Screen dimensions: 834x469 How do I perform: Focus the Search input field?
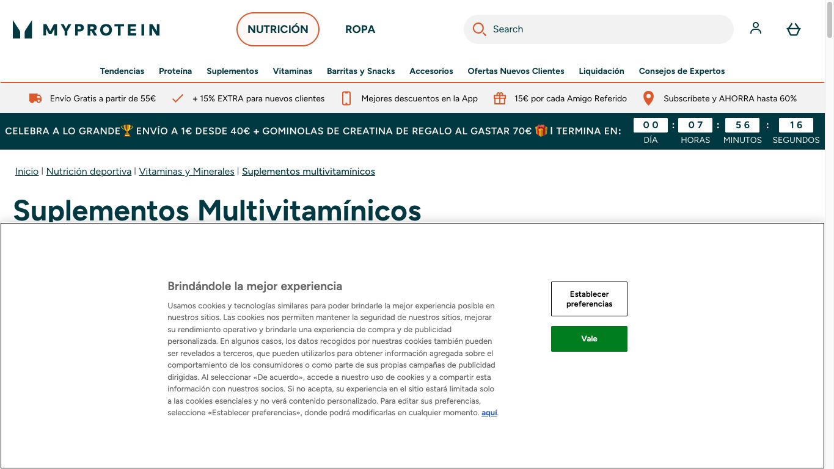tap(599, 29)
